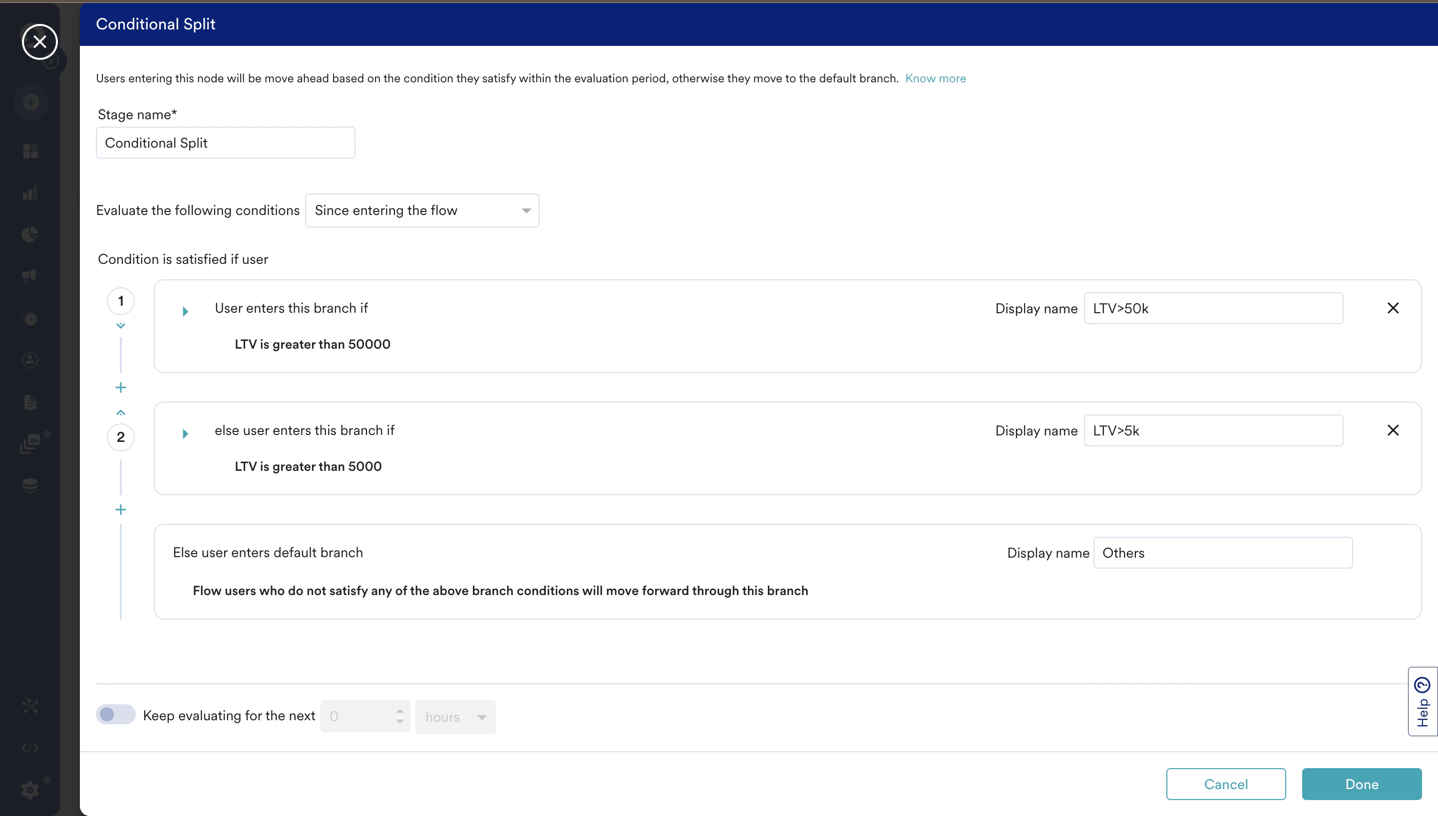Expand the LTV greater than 50000 condition
1438x816 pixels.
point(185,312)
